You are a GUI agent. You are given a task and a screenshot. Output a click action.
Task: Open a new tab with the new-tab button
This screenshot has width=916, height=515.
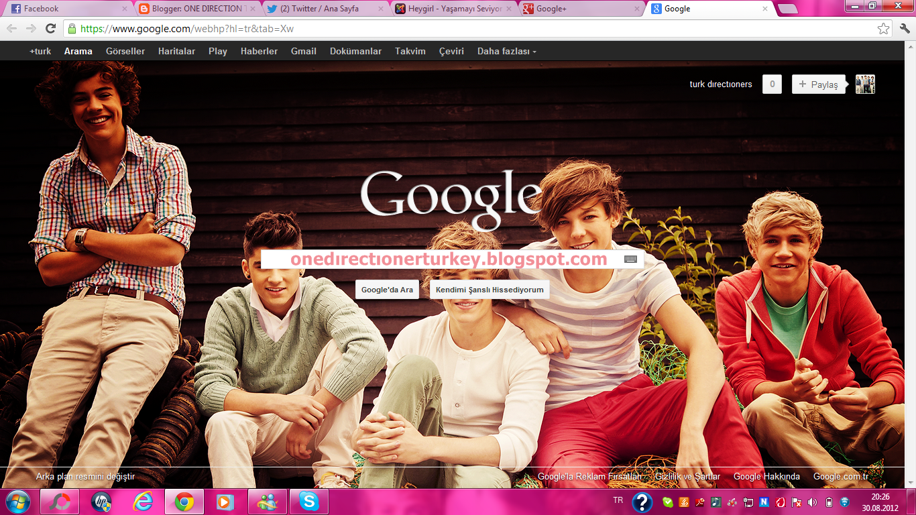pos(787,9)
